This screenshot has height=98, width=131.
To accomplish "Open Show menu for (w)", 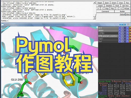I will 122,41.
